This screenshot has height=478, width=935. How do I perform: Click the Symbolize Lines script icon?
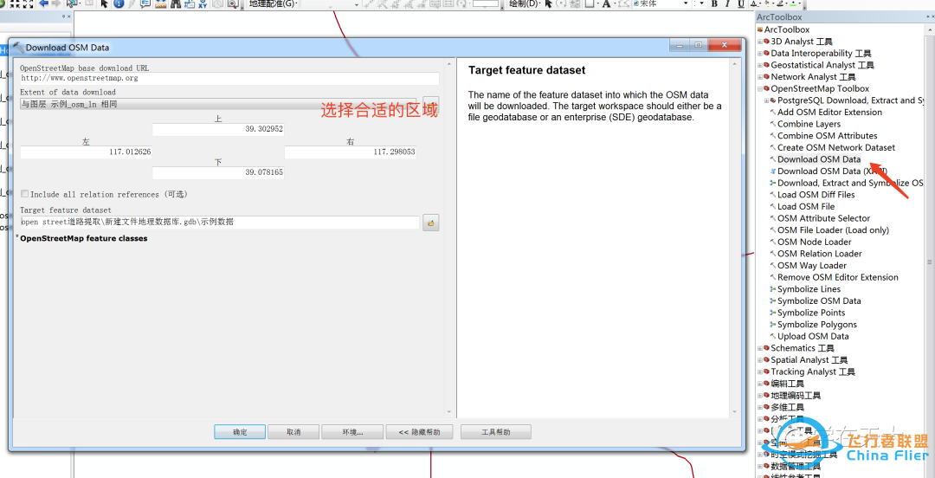click(x=773, y=289)
